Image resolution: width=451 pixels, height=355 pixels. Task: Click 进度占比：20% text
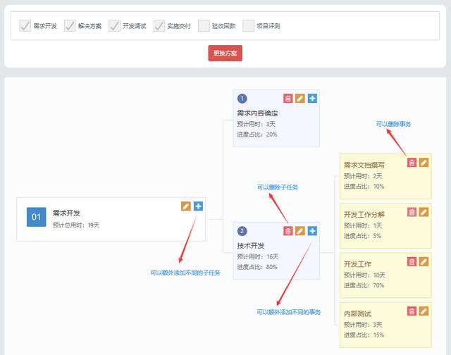coord(257,135)
